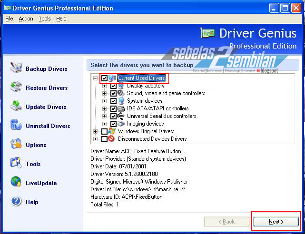Click the Update Drivers sidebar icon

coord(16,106)
